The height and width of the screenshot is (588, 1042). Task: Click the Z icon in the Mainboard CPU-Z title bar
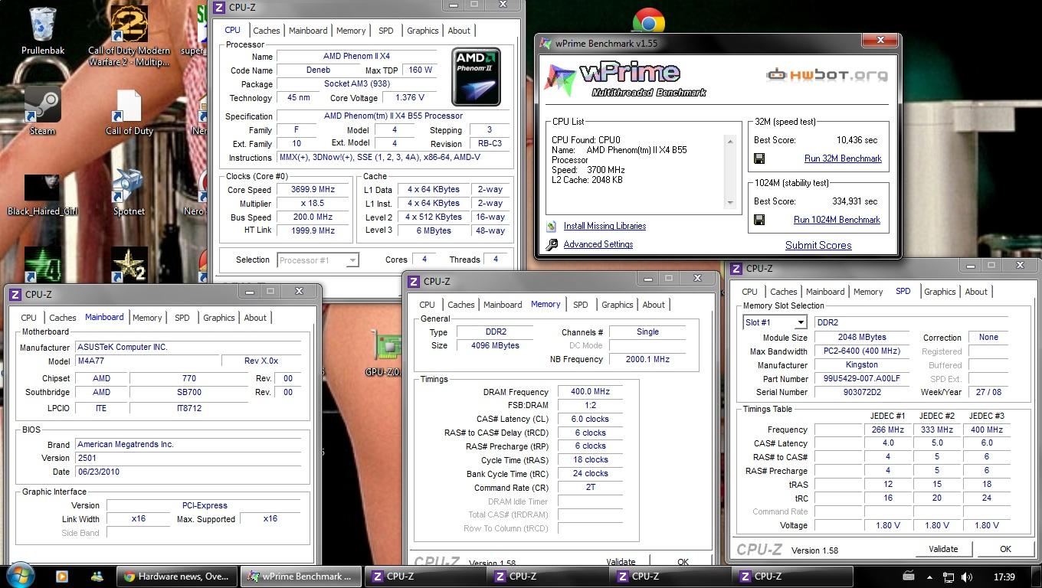(15, 294)
